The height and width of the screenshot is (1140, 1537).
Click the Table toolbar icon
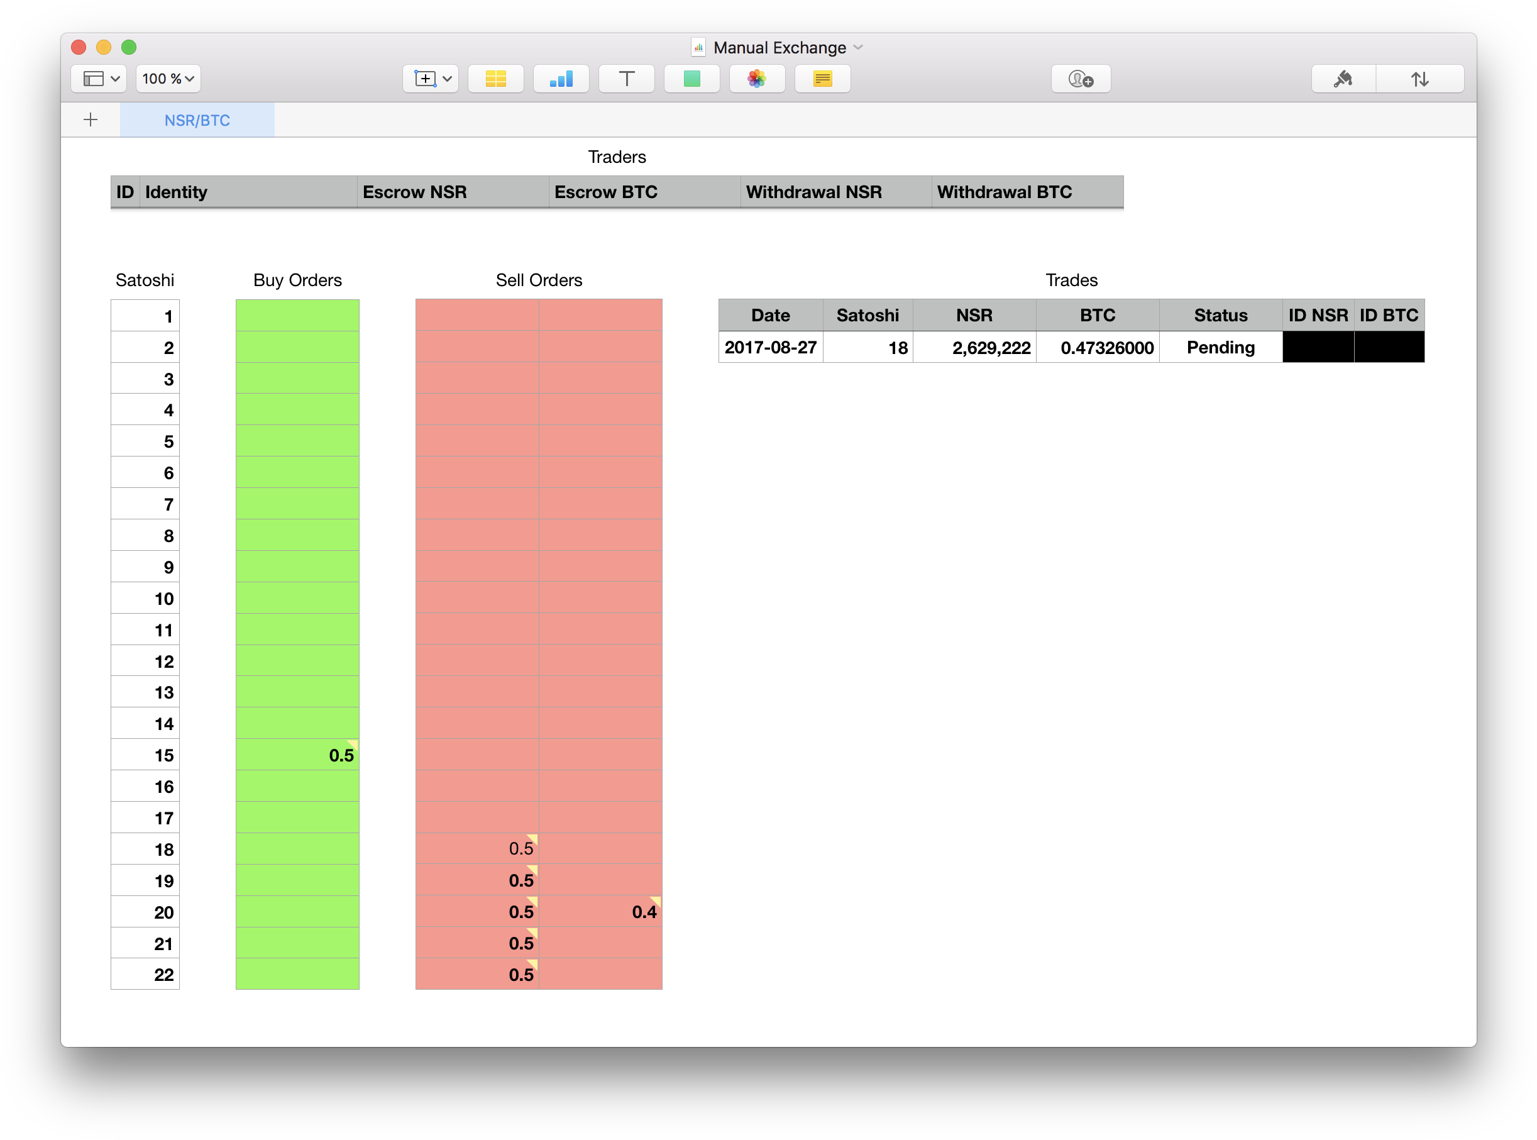(x=495, y=79)
